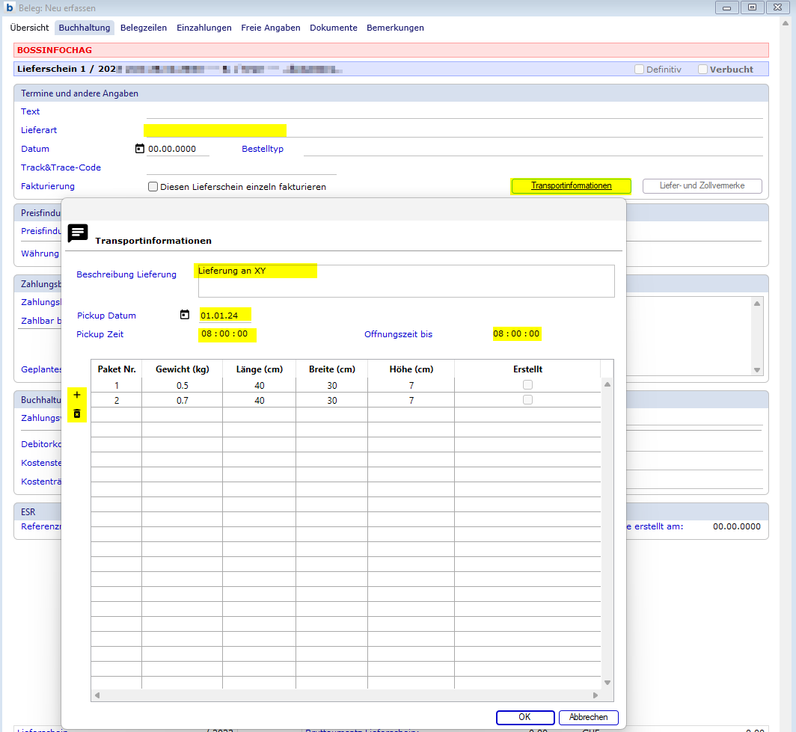796x732 pixels.
Task: Open the Pickup Datum calendar icon
Action: point(185,315)
